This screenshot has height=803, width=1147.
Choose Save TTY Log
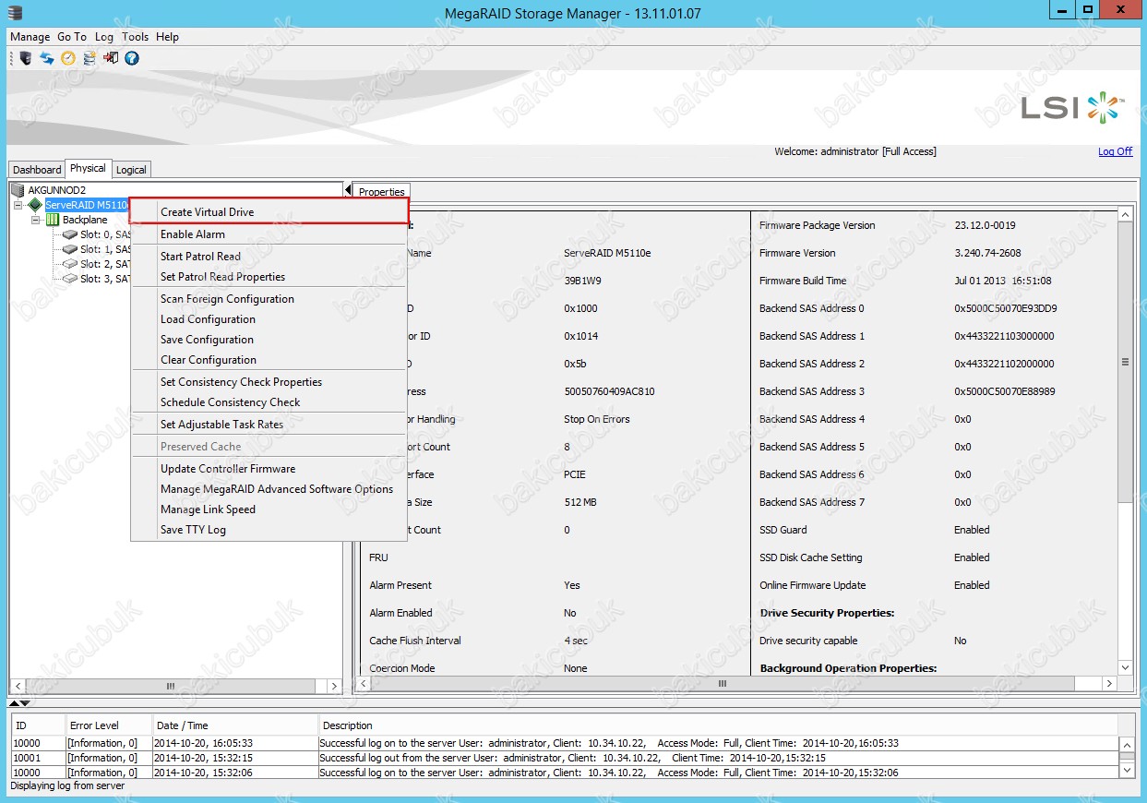[x=269, y=530]
